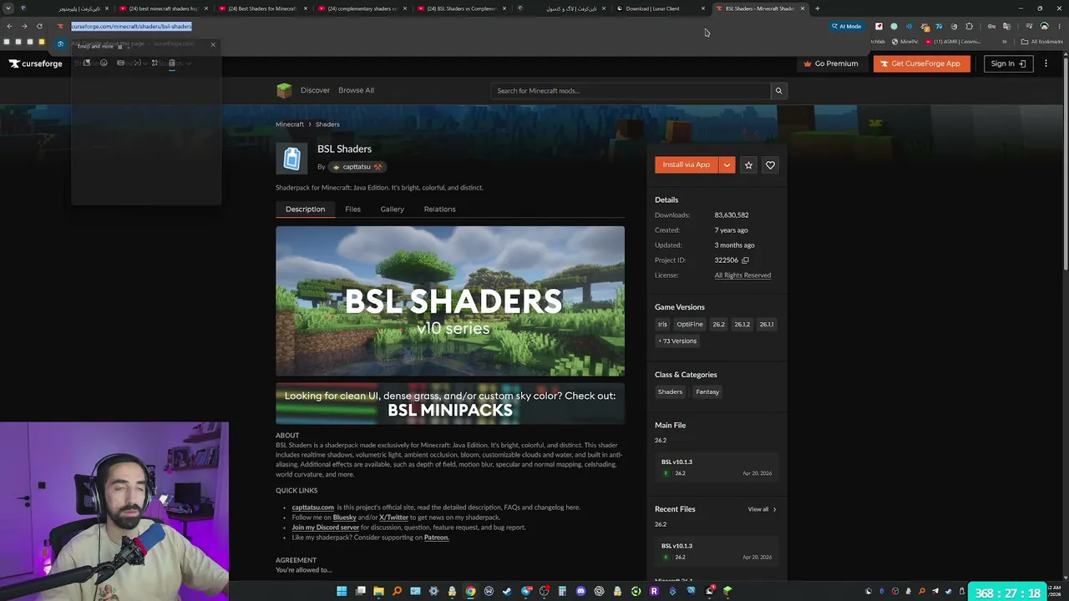Click the Search for Minecraft mods field
The width and height of the screenshot is (1069, 601).
coord(631,90)
